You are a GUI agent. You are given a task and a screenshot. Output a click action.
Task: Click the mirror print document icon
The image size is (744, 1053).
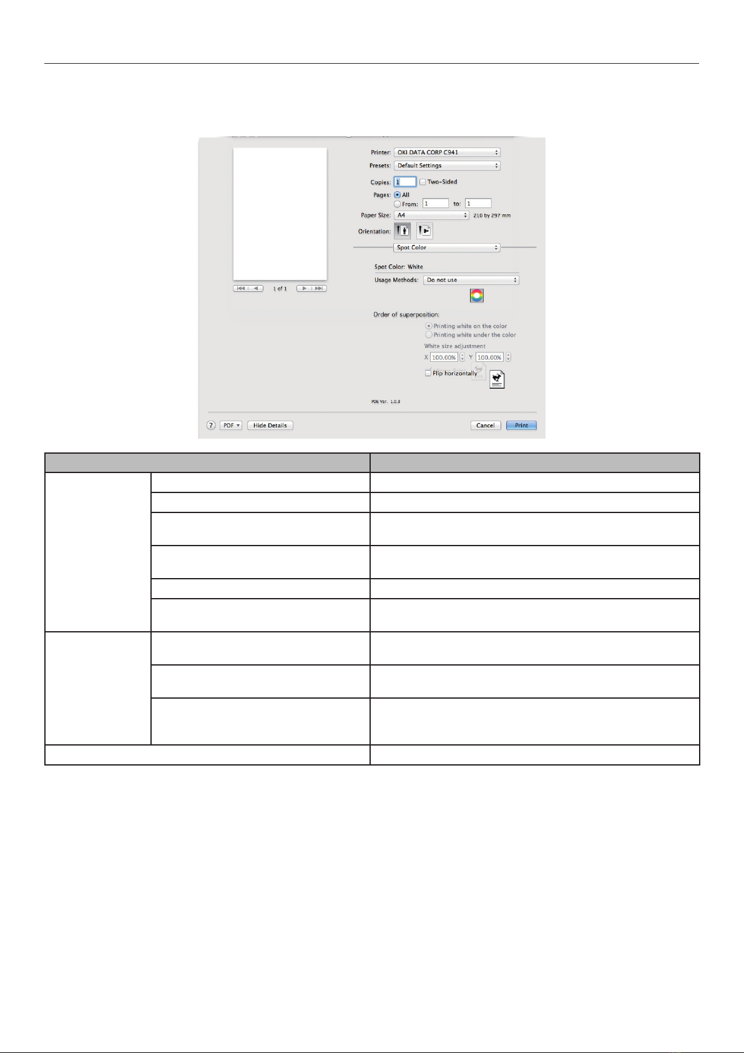point(497,379)
